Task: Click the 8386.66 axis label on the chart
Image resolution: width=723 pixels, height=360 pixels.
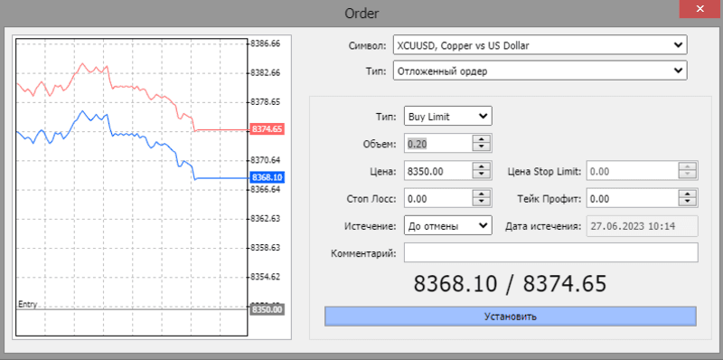Action: (265, 43)
